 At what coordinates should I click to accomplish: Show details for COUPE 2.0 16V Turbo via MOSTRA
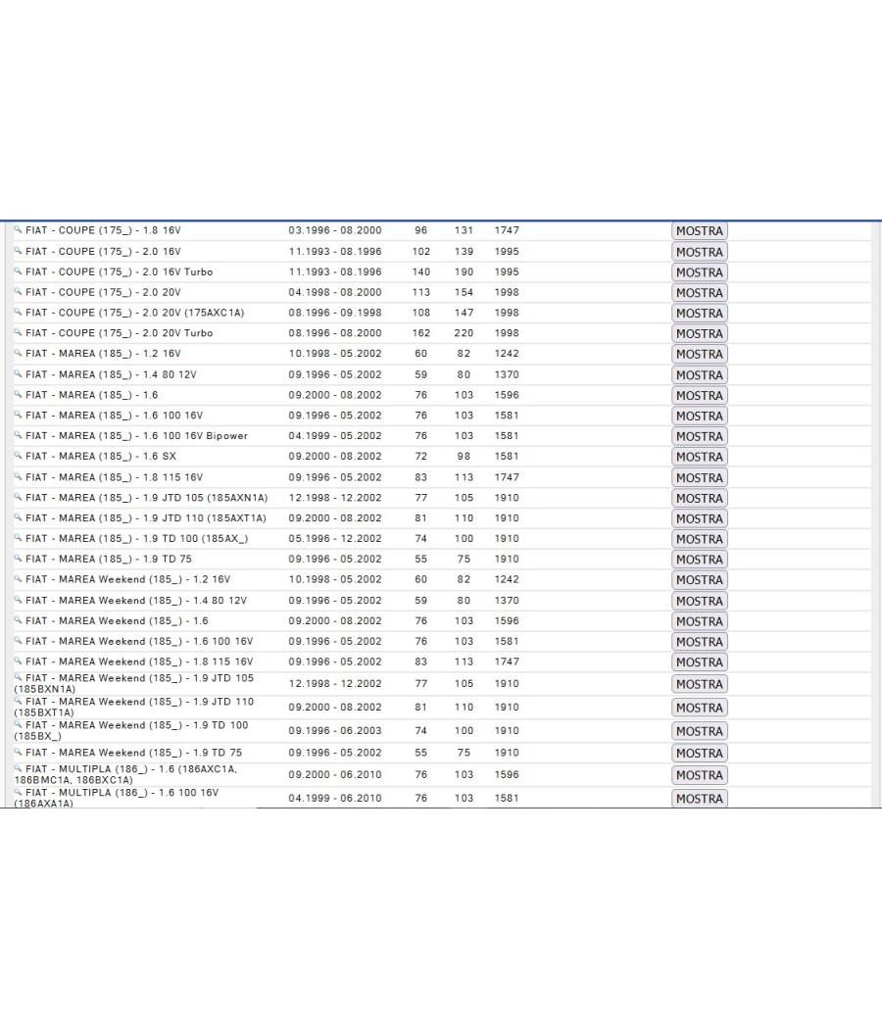700,272
